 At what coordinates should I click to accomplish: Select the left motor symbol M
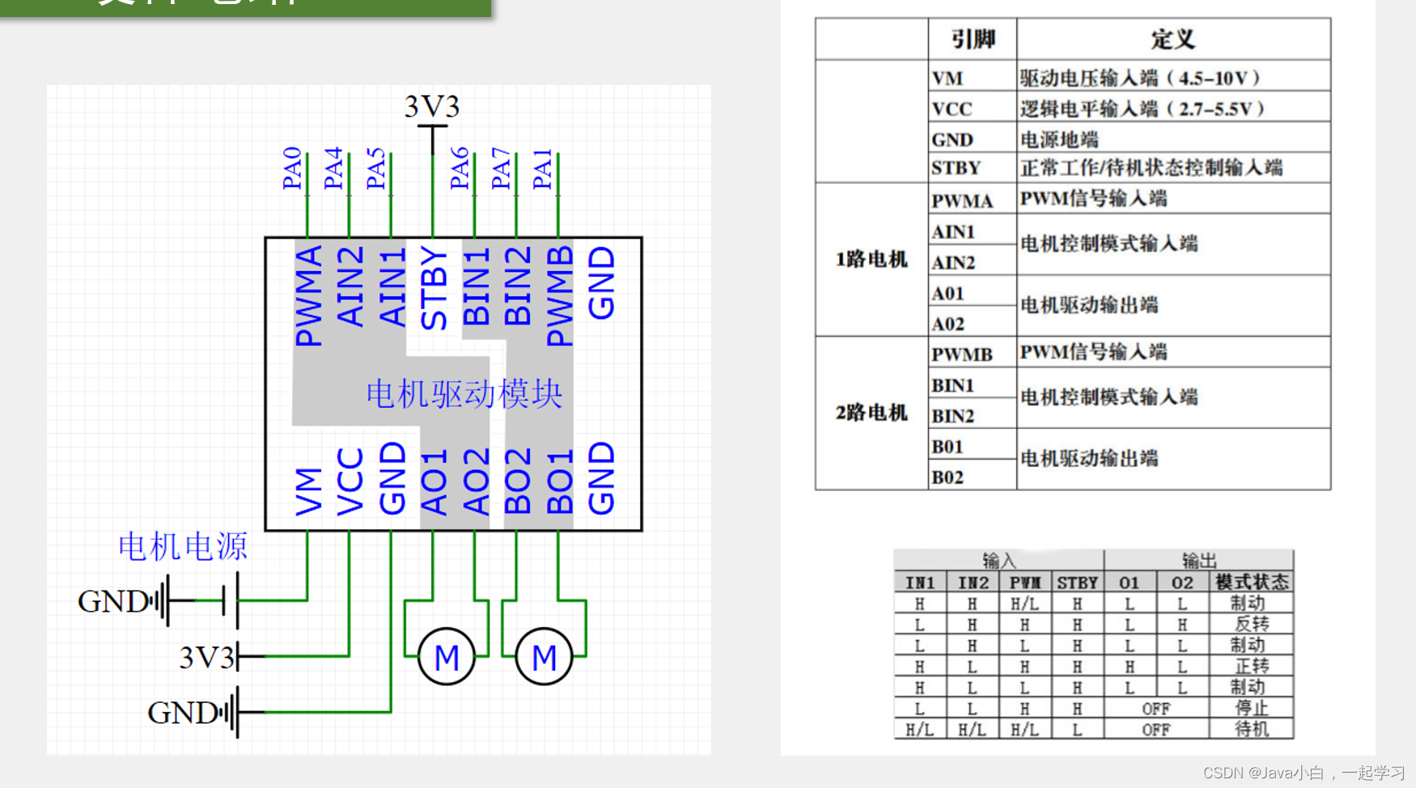coord(447,657)
